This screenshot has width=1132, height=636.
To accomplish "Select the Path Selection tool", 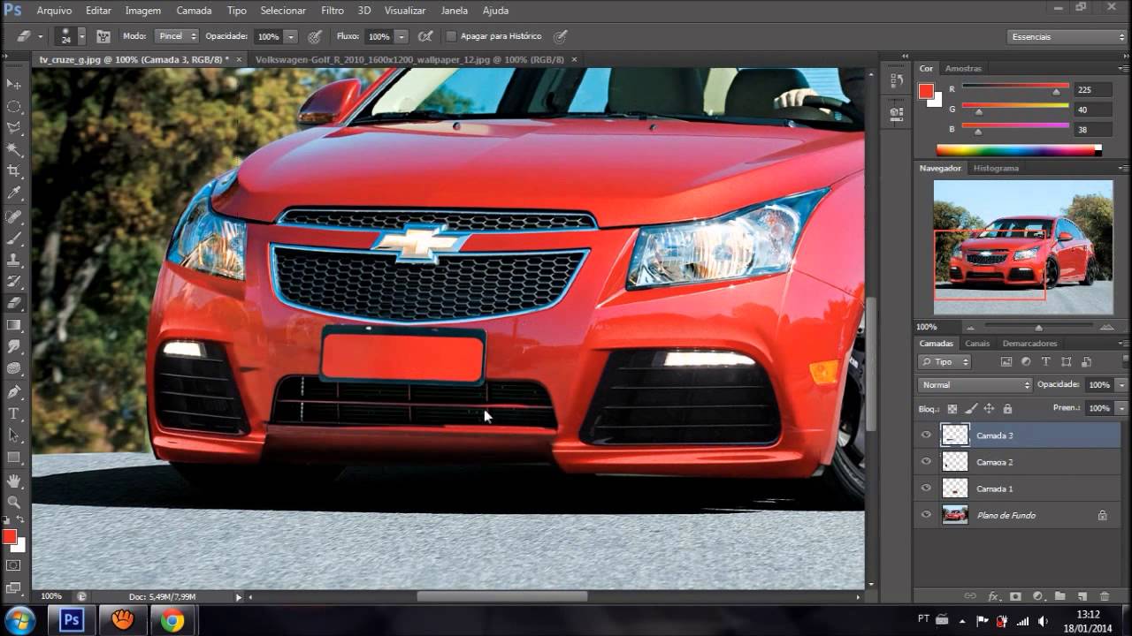I will click(x=14, y=435).
